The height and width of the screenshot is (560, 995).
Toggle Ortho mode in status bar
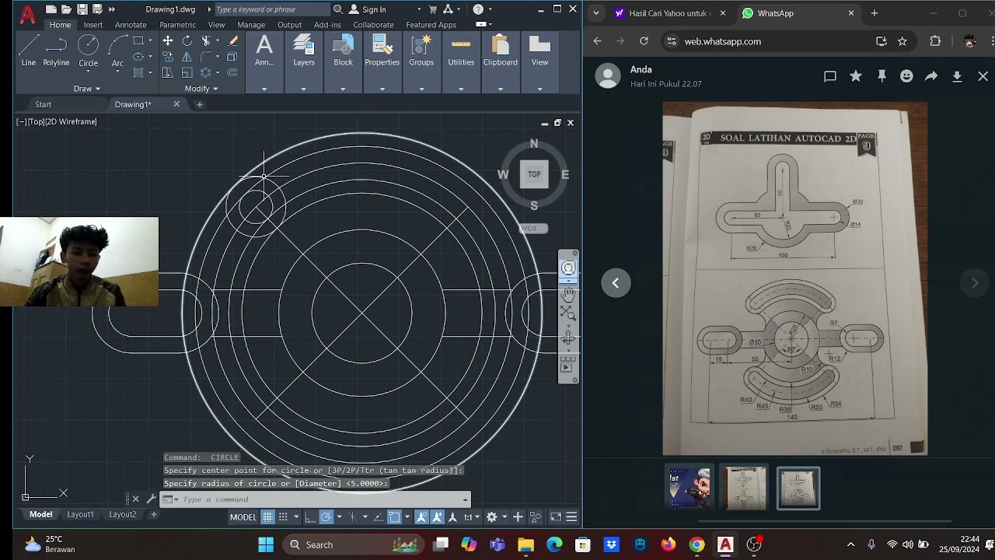point(310,517)
